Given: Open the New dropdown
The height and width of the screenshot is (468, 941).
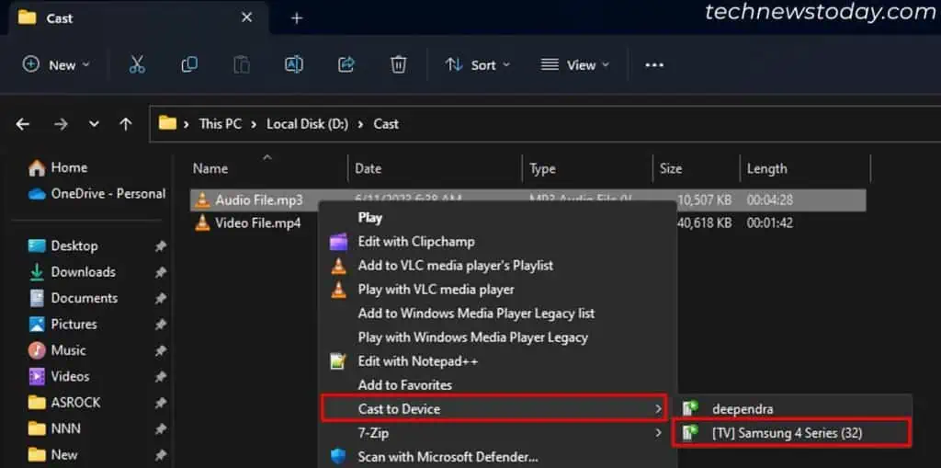Looking at the screenshot, I should (57, 65).
